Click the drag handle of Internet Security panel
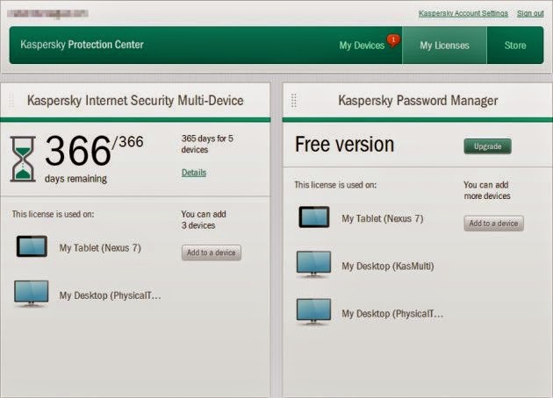The width and height of the screenshot is (553, 398). [x=11, y=101]
